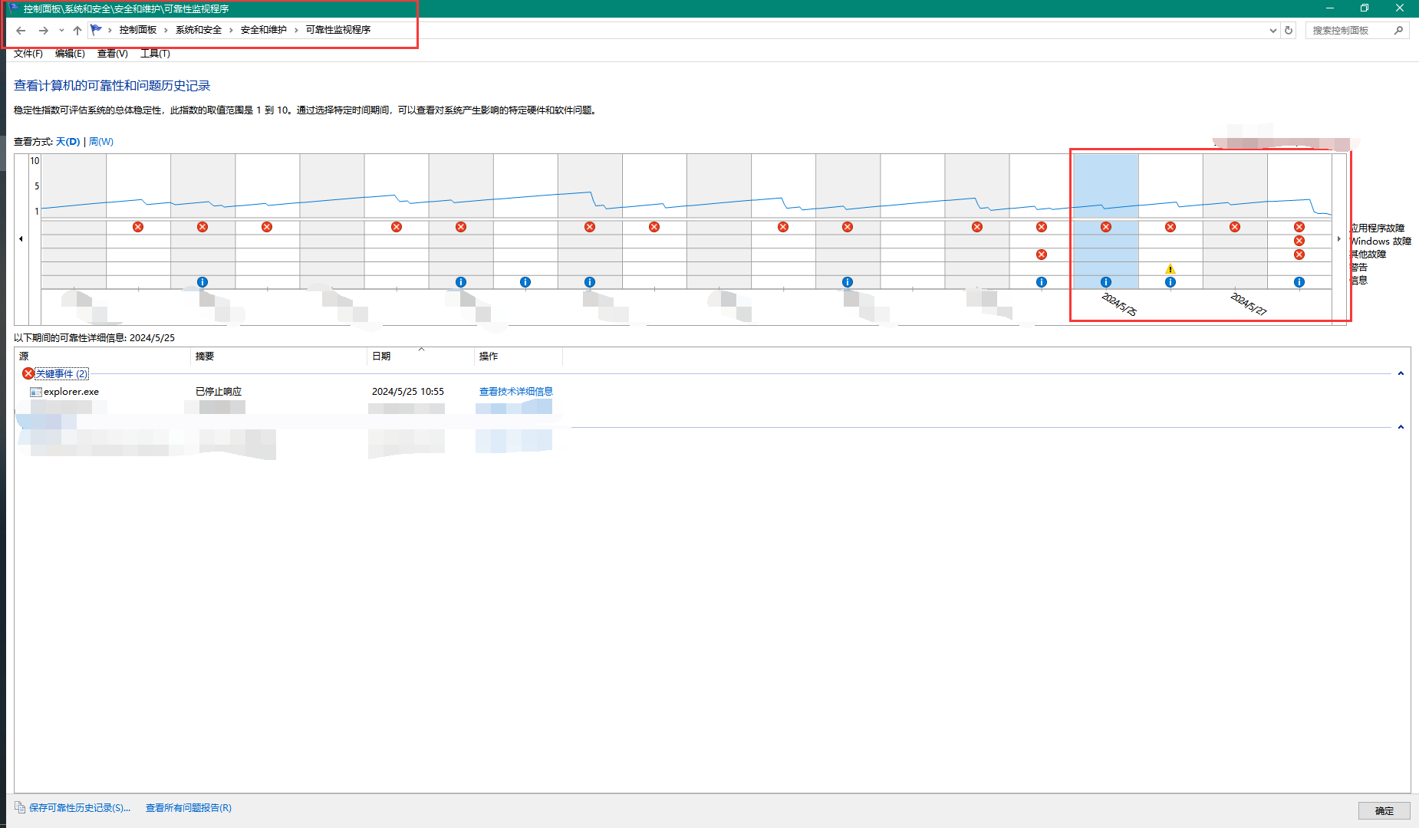Screen dimensions: 1419x828
Task: Refresh the address bar location
Action: click(x=1289, y=31)
